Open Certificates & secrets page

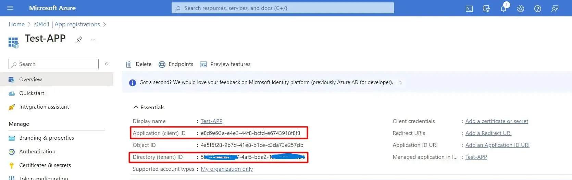point(45,165)
